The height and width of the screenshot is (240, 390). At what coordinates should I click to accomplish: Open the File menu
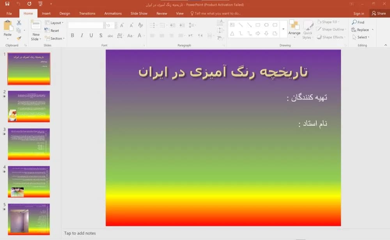9,13
